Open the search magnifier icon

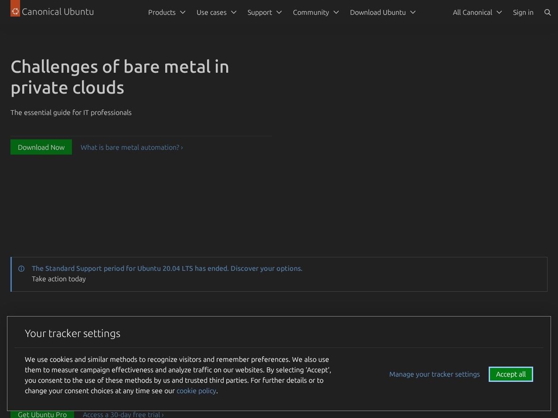[x=548, y=12]
